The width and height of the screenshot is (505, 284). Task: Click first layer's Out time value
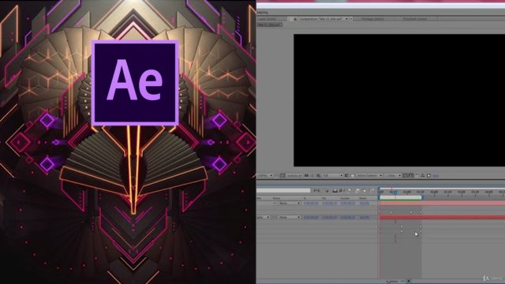pyautogui.click(x=330, y=204)
